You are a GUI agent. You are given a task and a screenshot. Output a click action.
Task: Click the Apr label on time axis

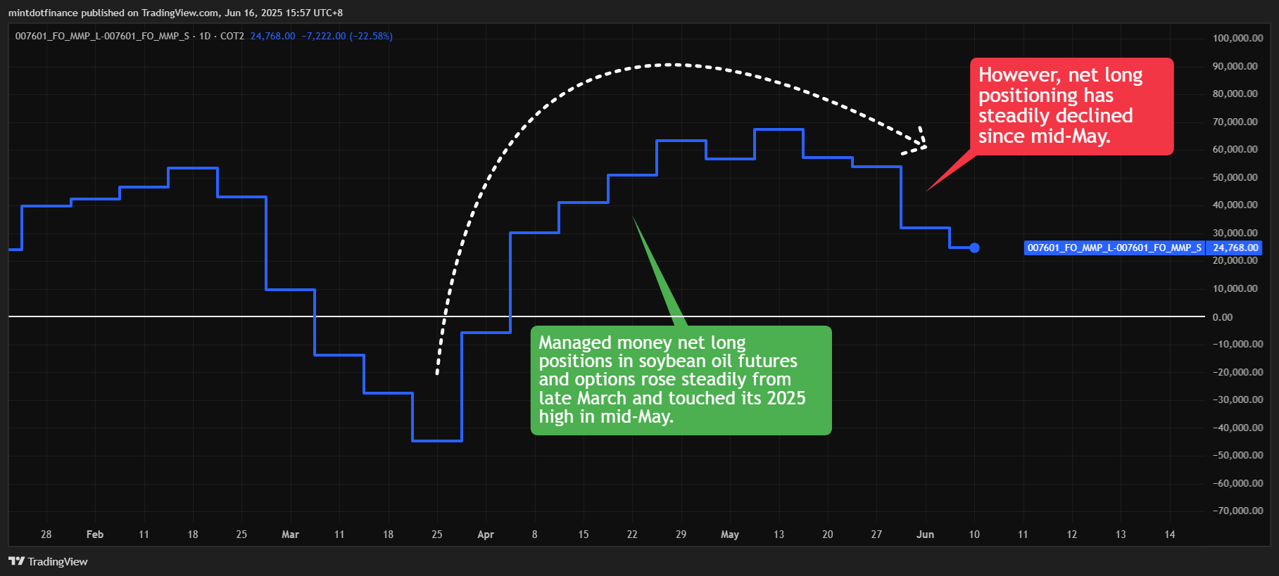coord(486,535)
